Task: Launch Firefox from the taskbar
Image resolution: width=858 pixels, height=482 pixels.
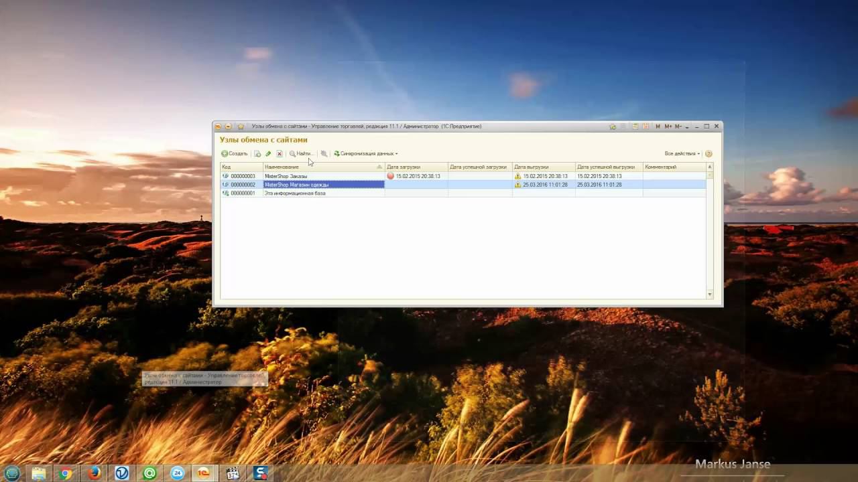Action: click(x=94, y=473)
